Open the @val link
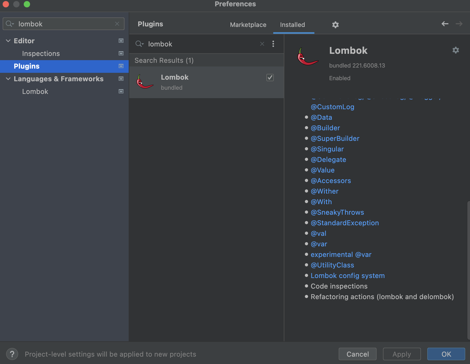 tap(318, 233)
